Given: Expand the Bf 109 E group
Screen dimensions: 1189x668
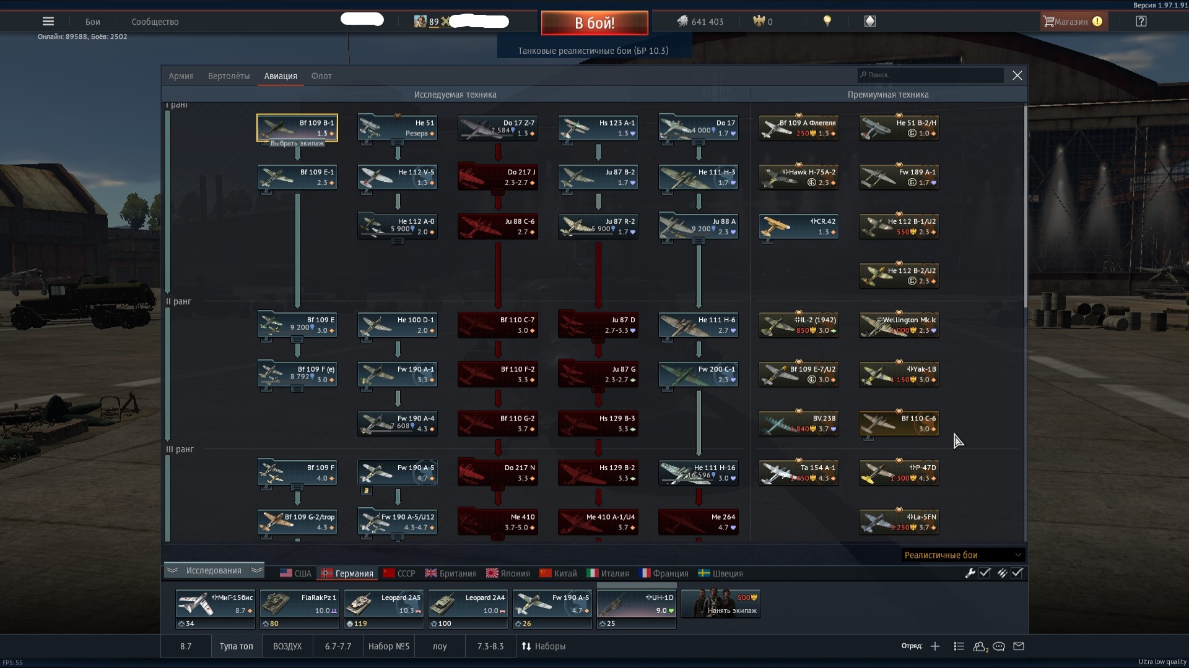Looking at the screenshot, I should coord(297,340).
